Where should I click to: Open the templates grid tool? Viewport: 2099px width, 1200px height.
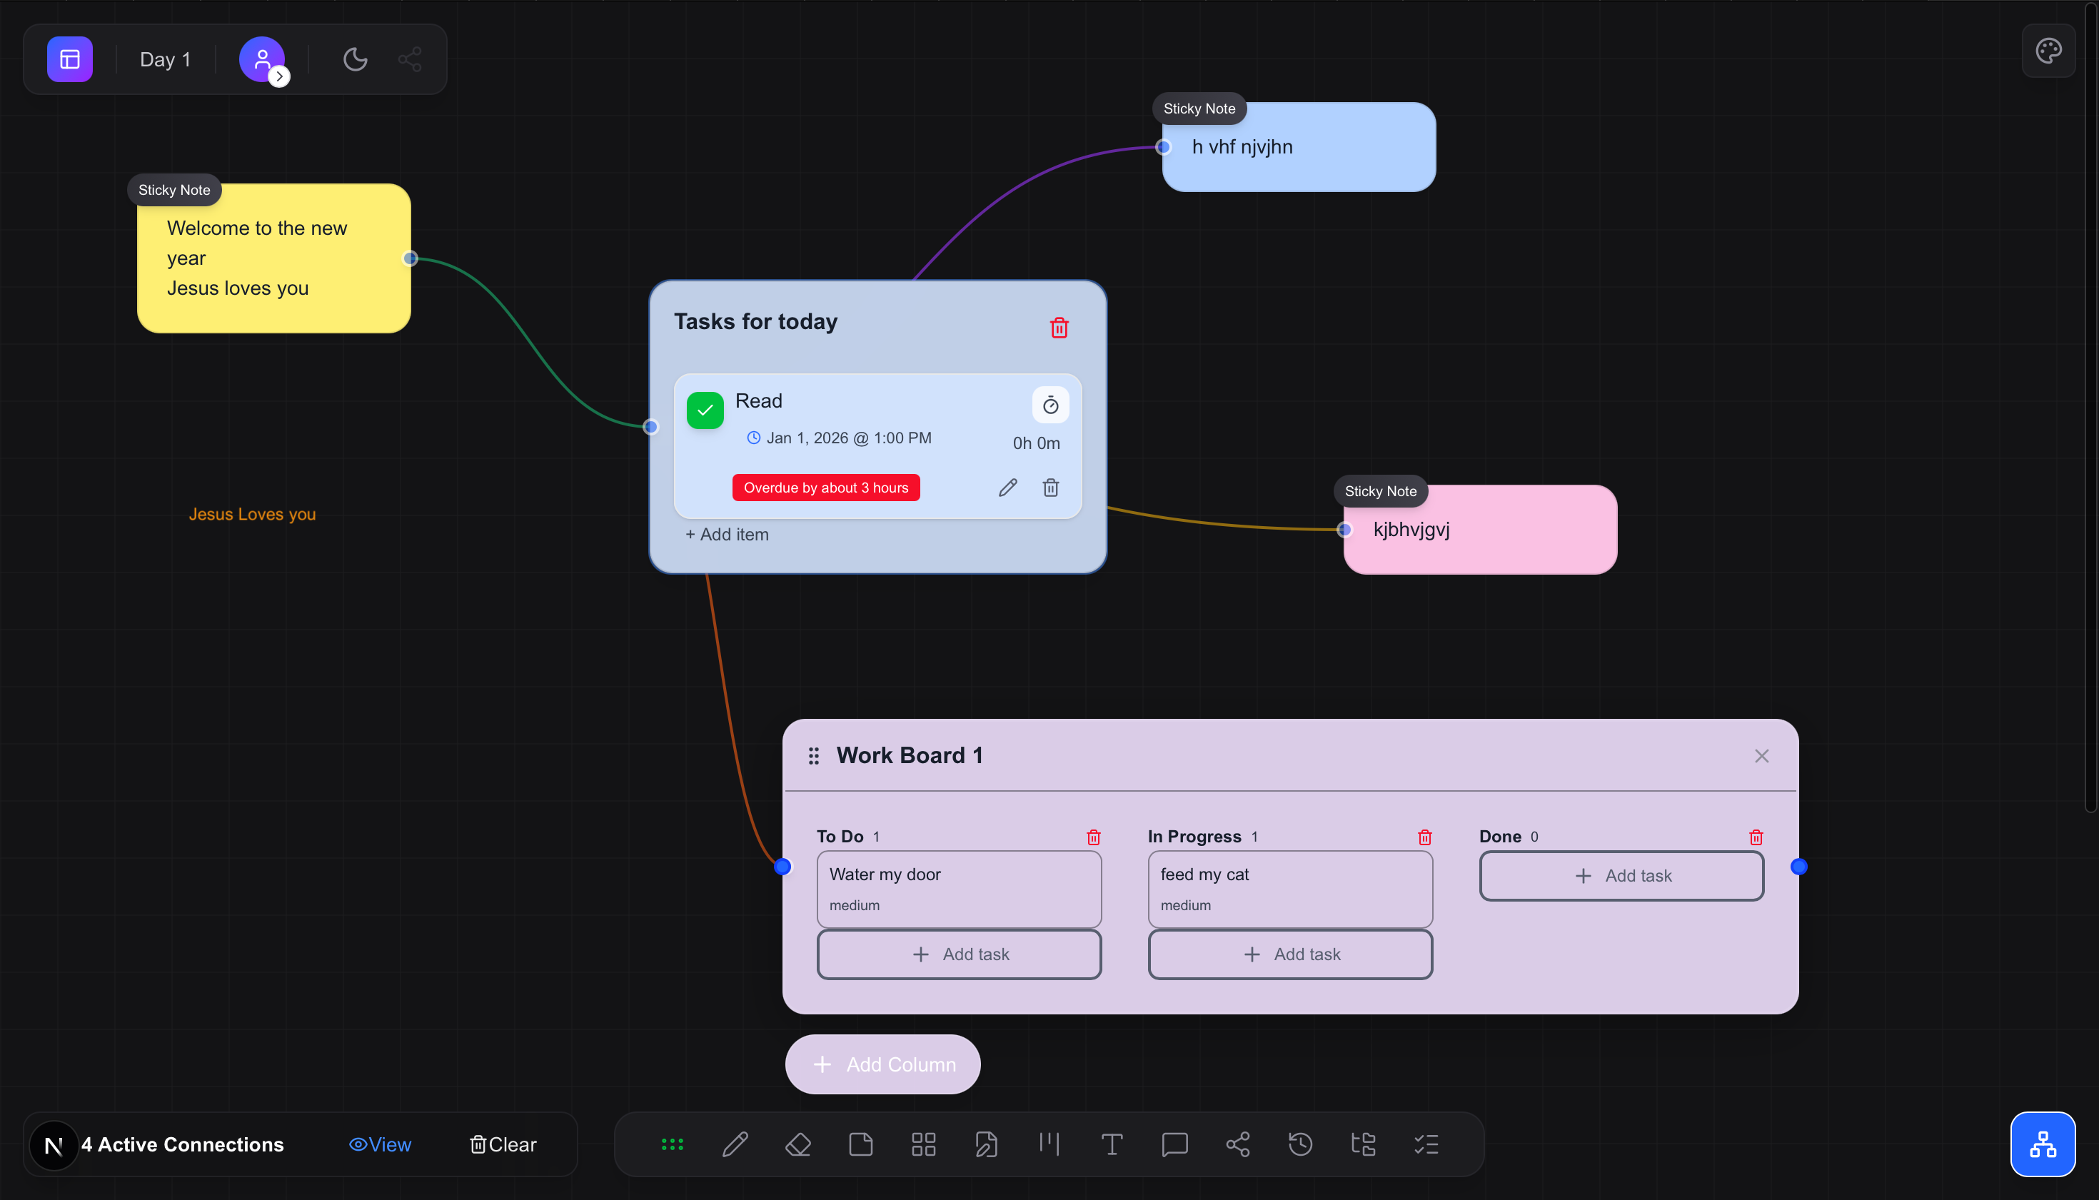[x=923, y=1144]
